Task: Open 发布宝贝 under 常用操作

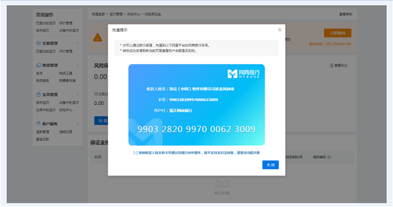Action: tap(42, 30)
